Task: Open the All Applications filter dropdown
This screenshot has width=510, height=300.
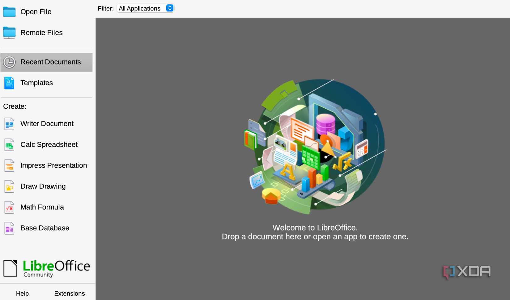Action: [x=145, y=8]
